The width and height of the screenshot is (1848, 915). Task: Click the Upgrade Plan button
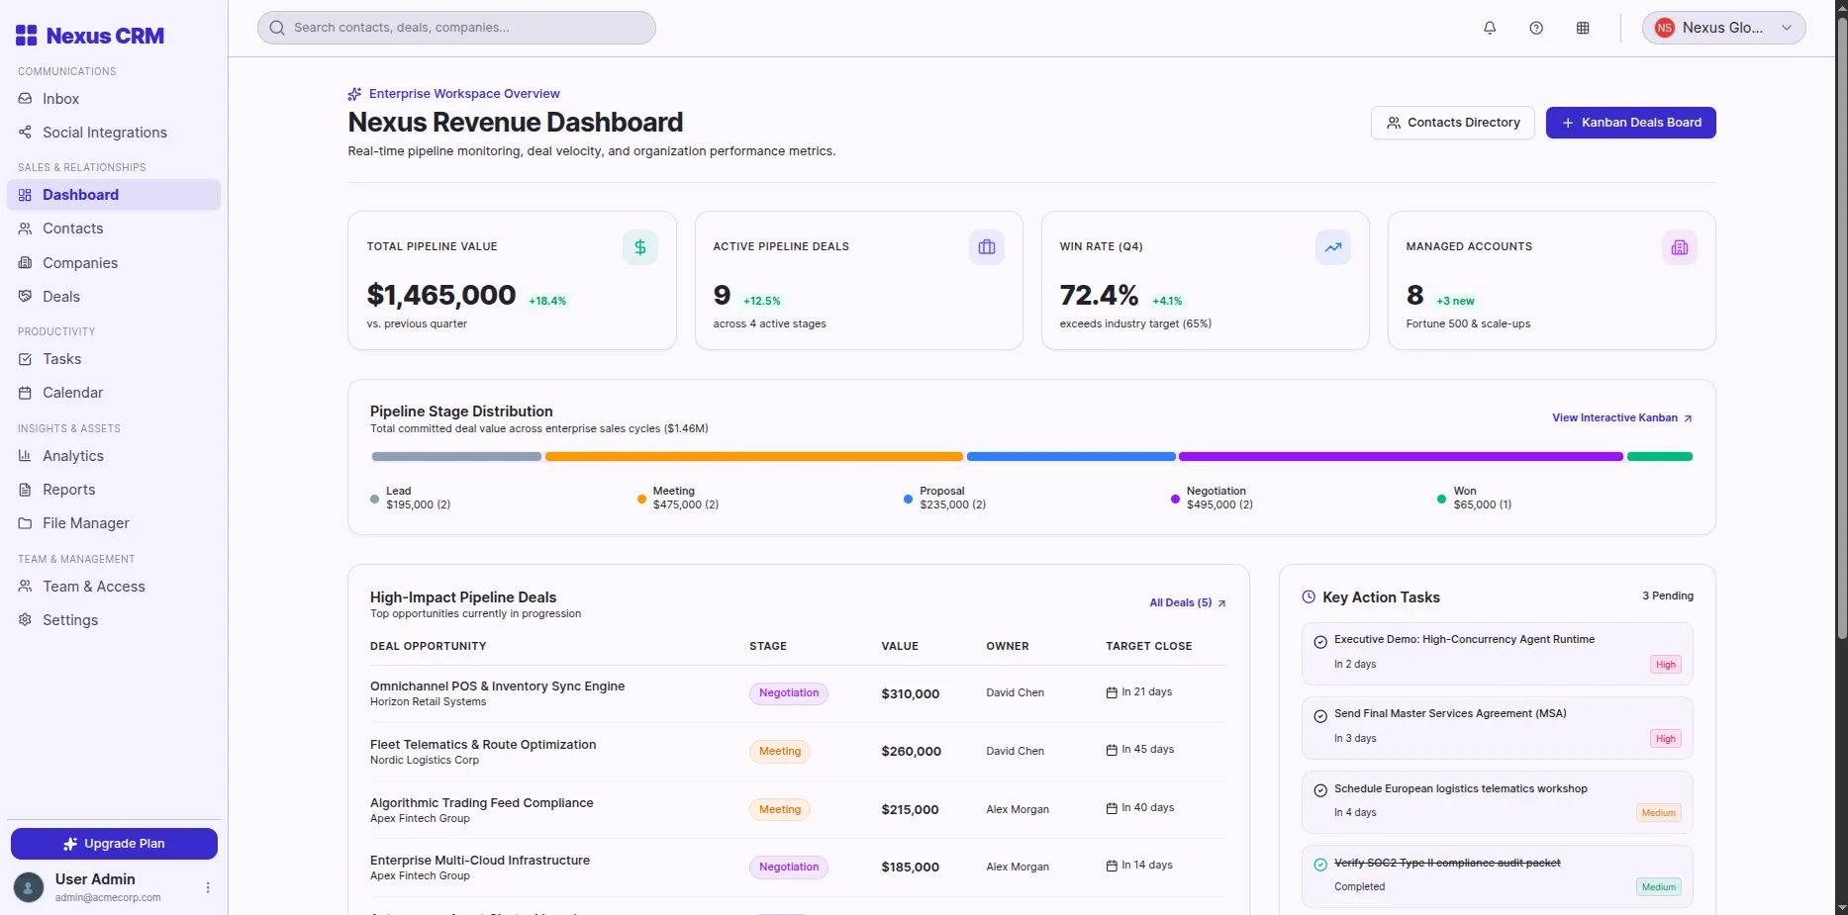[114, 844]
